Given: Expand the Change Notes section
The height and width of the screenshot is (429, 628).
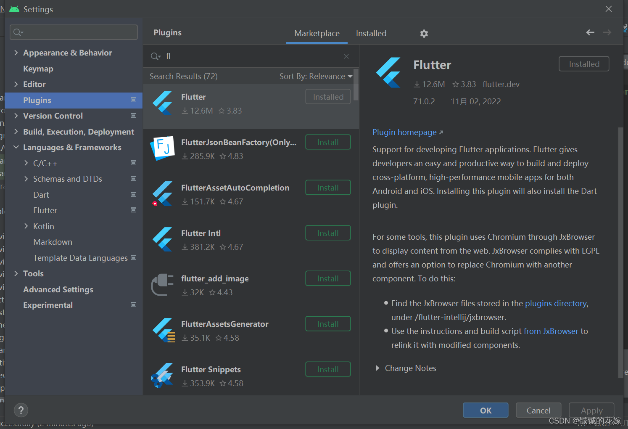Looking at the screenshot, I should point(377,368).
